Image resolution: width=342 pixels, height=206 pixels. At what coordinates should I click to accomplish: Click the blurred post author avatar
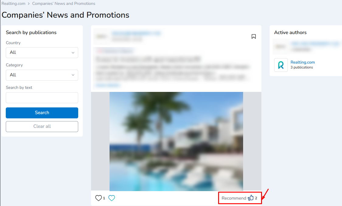[101, 37]
